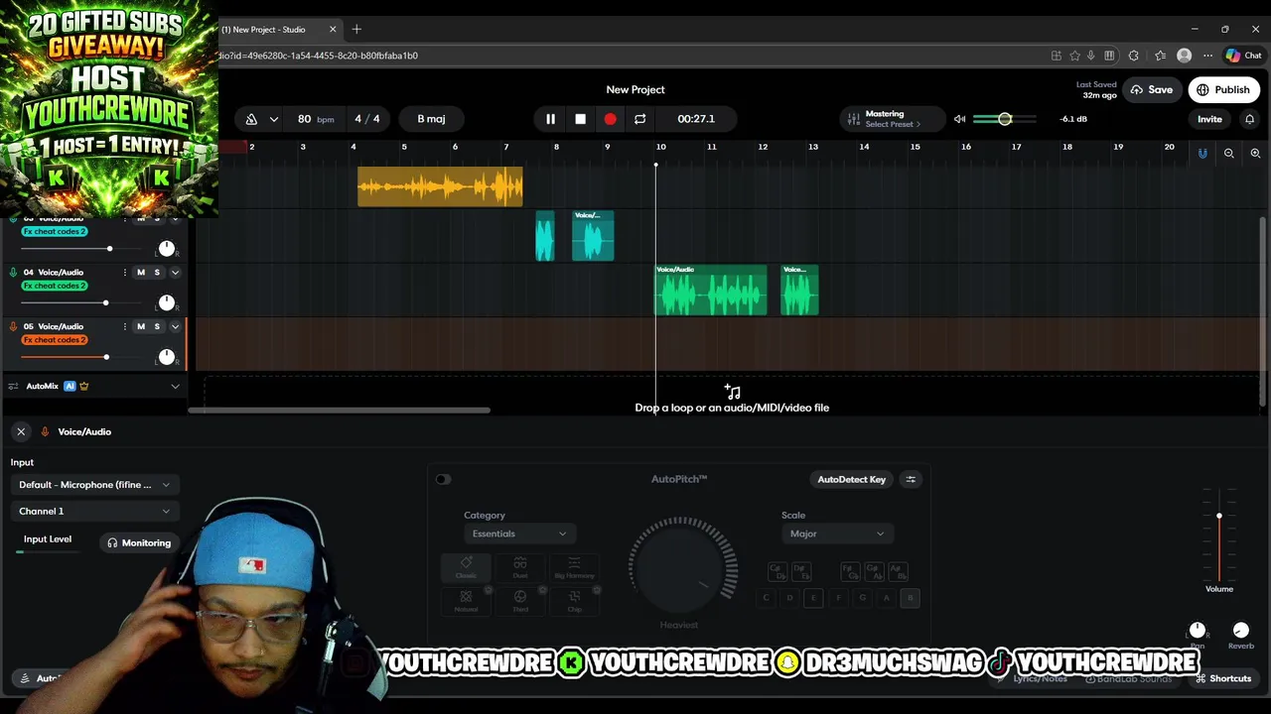Open the Shortcuts panel

click(x=1223, y=678)
